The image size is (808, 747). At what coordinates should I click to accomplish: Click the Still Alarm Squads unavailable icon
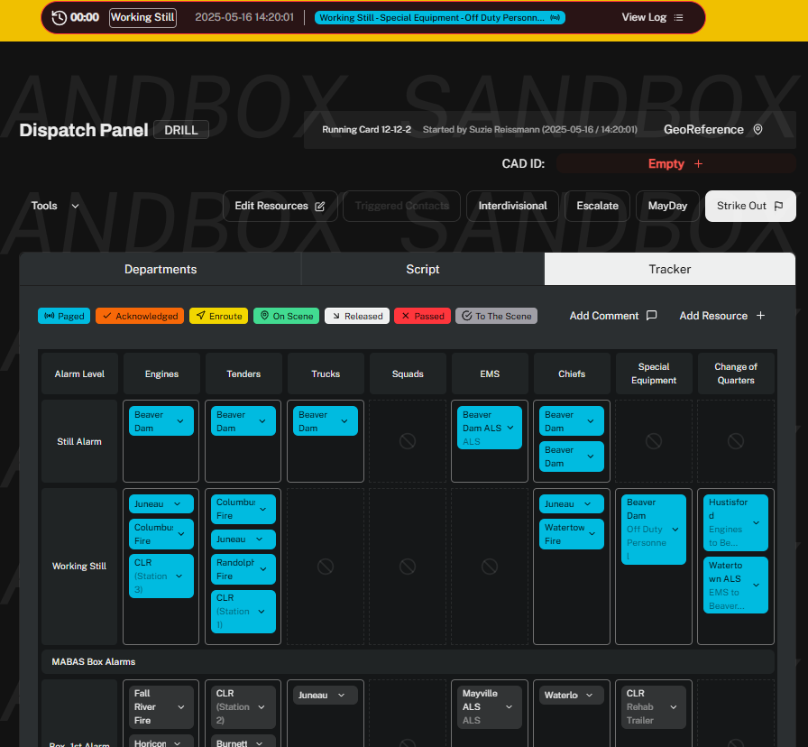coord(408,441)
